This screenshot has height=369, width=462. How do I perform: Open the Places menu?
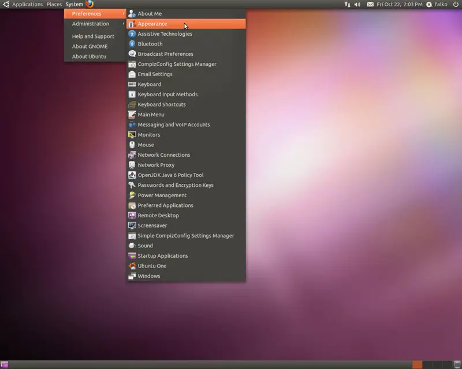point(54,5)
